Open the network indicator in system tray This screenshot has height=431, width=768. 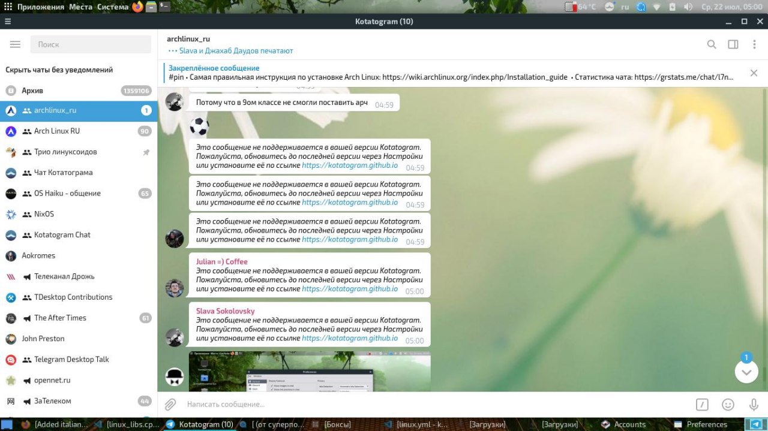656,7
